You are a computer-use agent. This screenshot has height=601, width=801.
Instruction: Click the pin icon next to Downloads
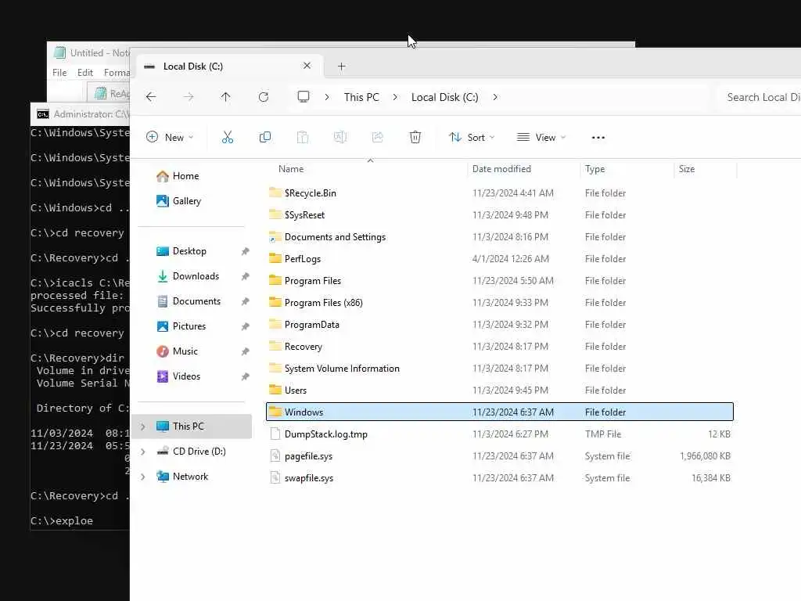coord(245,276)
